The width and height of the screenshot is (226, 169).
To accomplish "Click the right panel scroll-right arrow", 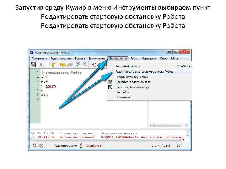I will tap(187, 125).
